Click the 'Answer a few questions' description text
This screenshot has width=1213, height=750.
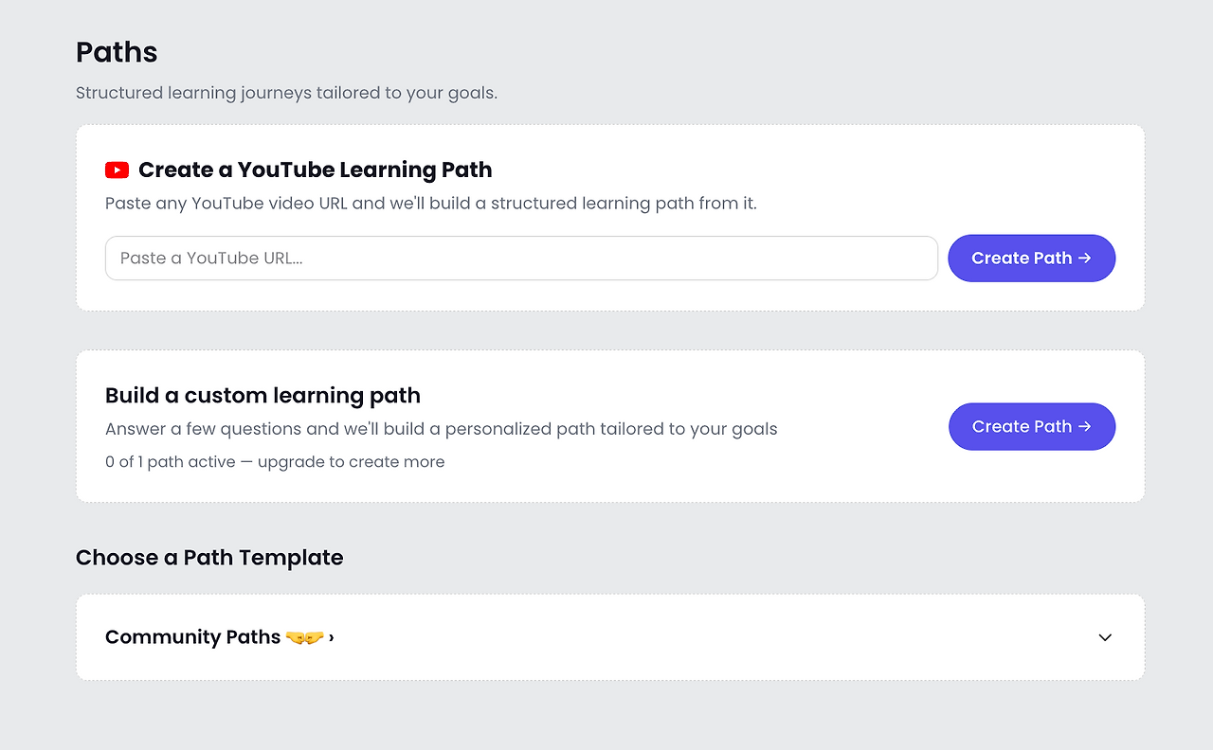pos(442,429)
